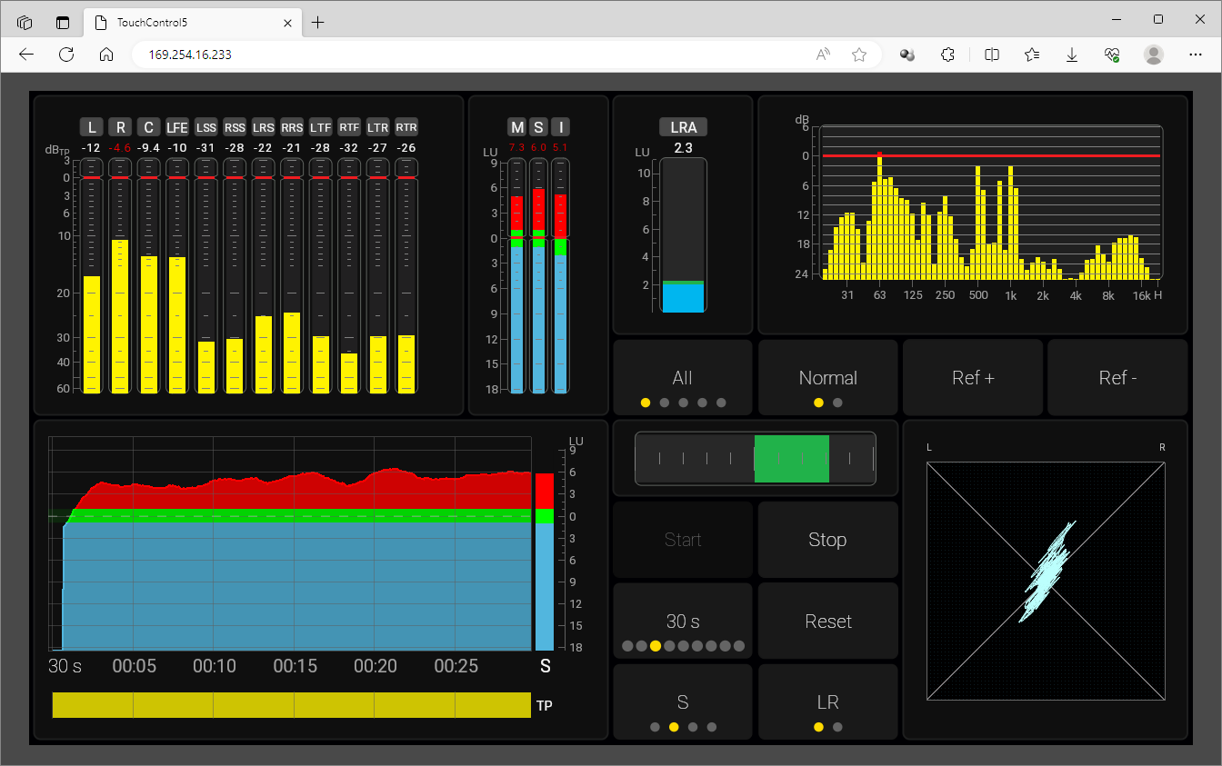The height and width of the screenshot is (766, 1222).
Task: Select the M loudness meter label
Action: pos(516,127)
